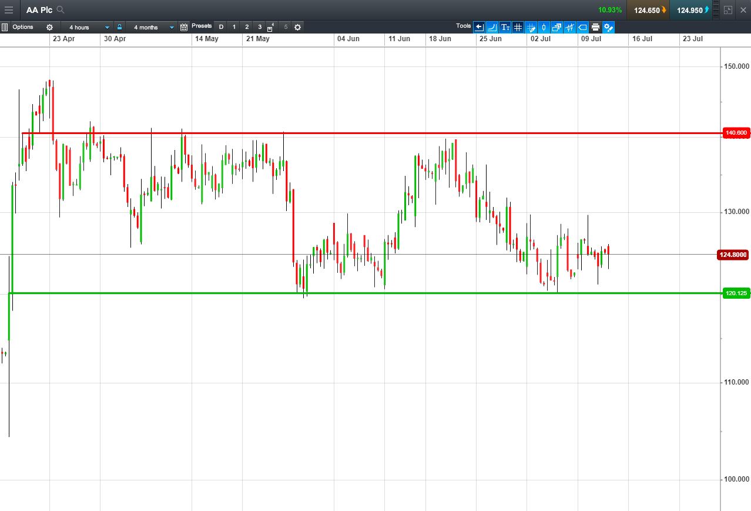This screenshot has width=751, height=511.
Task: Click the Tools label
Action: coord(463,26)
